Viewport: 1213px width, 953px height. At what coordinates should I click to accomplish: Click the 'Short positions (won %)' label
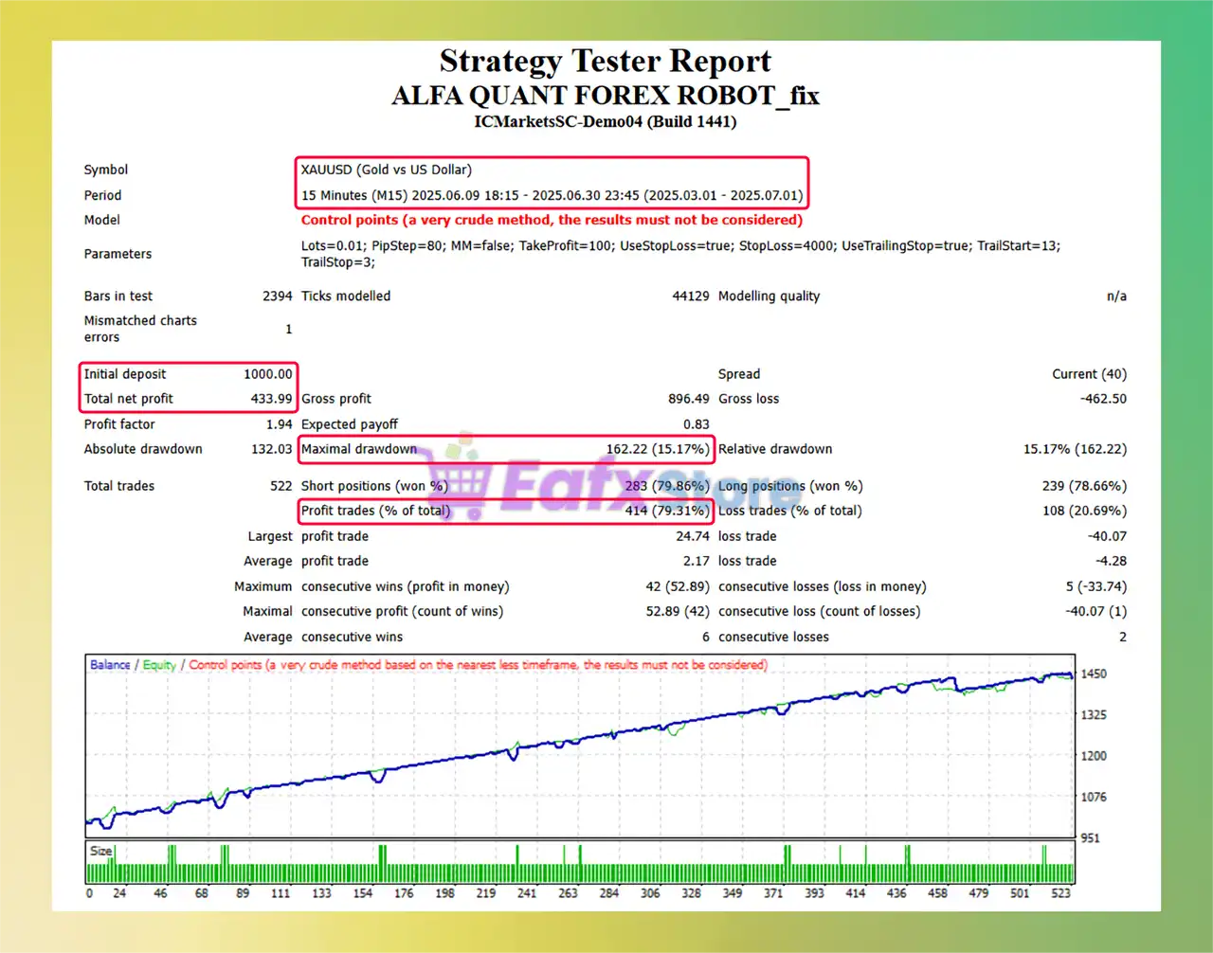click(373, 486)
